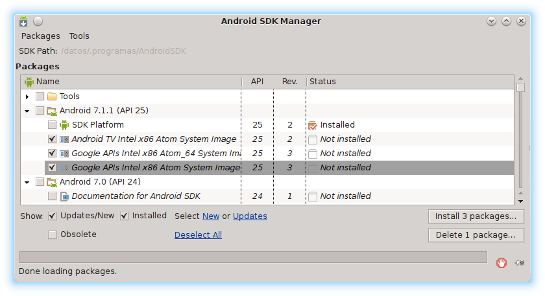The image size is (545, 296).
Task: Click the Android 7.0 package folder icon
Action: tap(52, 182)
